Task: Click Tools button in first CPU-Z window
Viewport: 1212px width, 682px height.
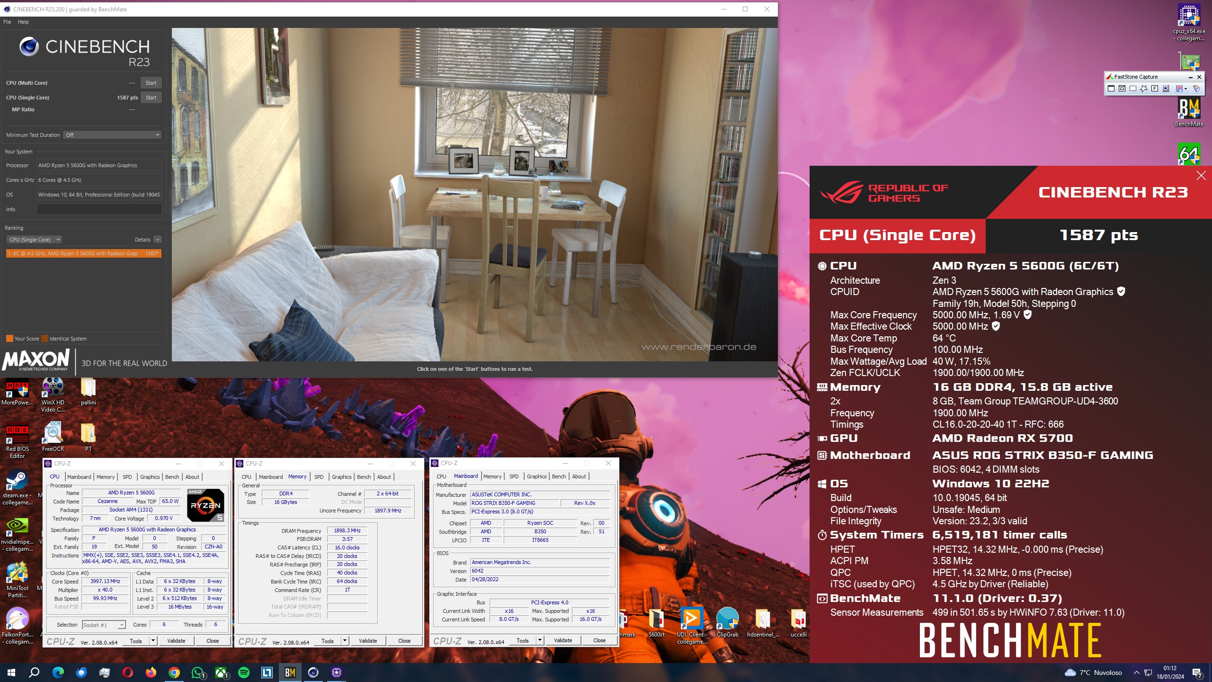Action: click(136, 641)
